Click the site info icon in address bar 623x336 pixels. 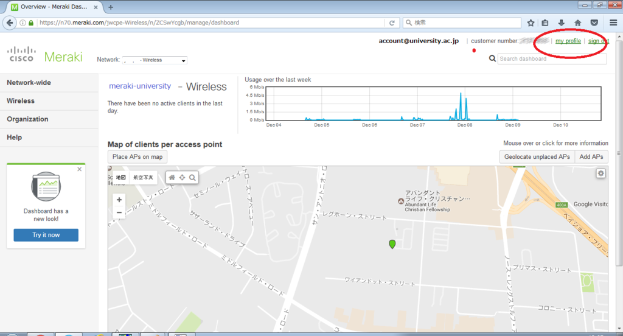(x=23, y=23)
